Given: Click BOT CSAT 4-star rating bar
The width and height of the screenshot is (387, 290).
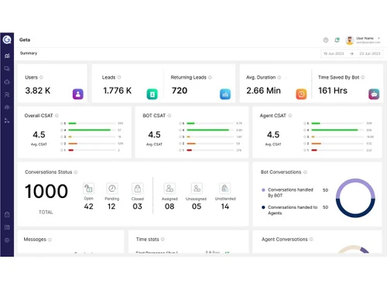Looking at the screenshot, I should [210, 130].
